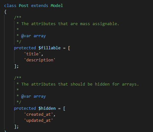
Task: Click first protected keyword before $fillable
Action: 25,48
